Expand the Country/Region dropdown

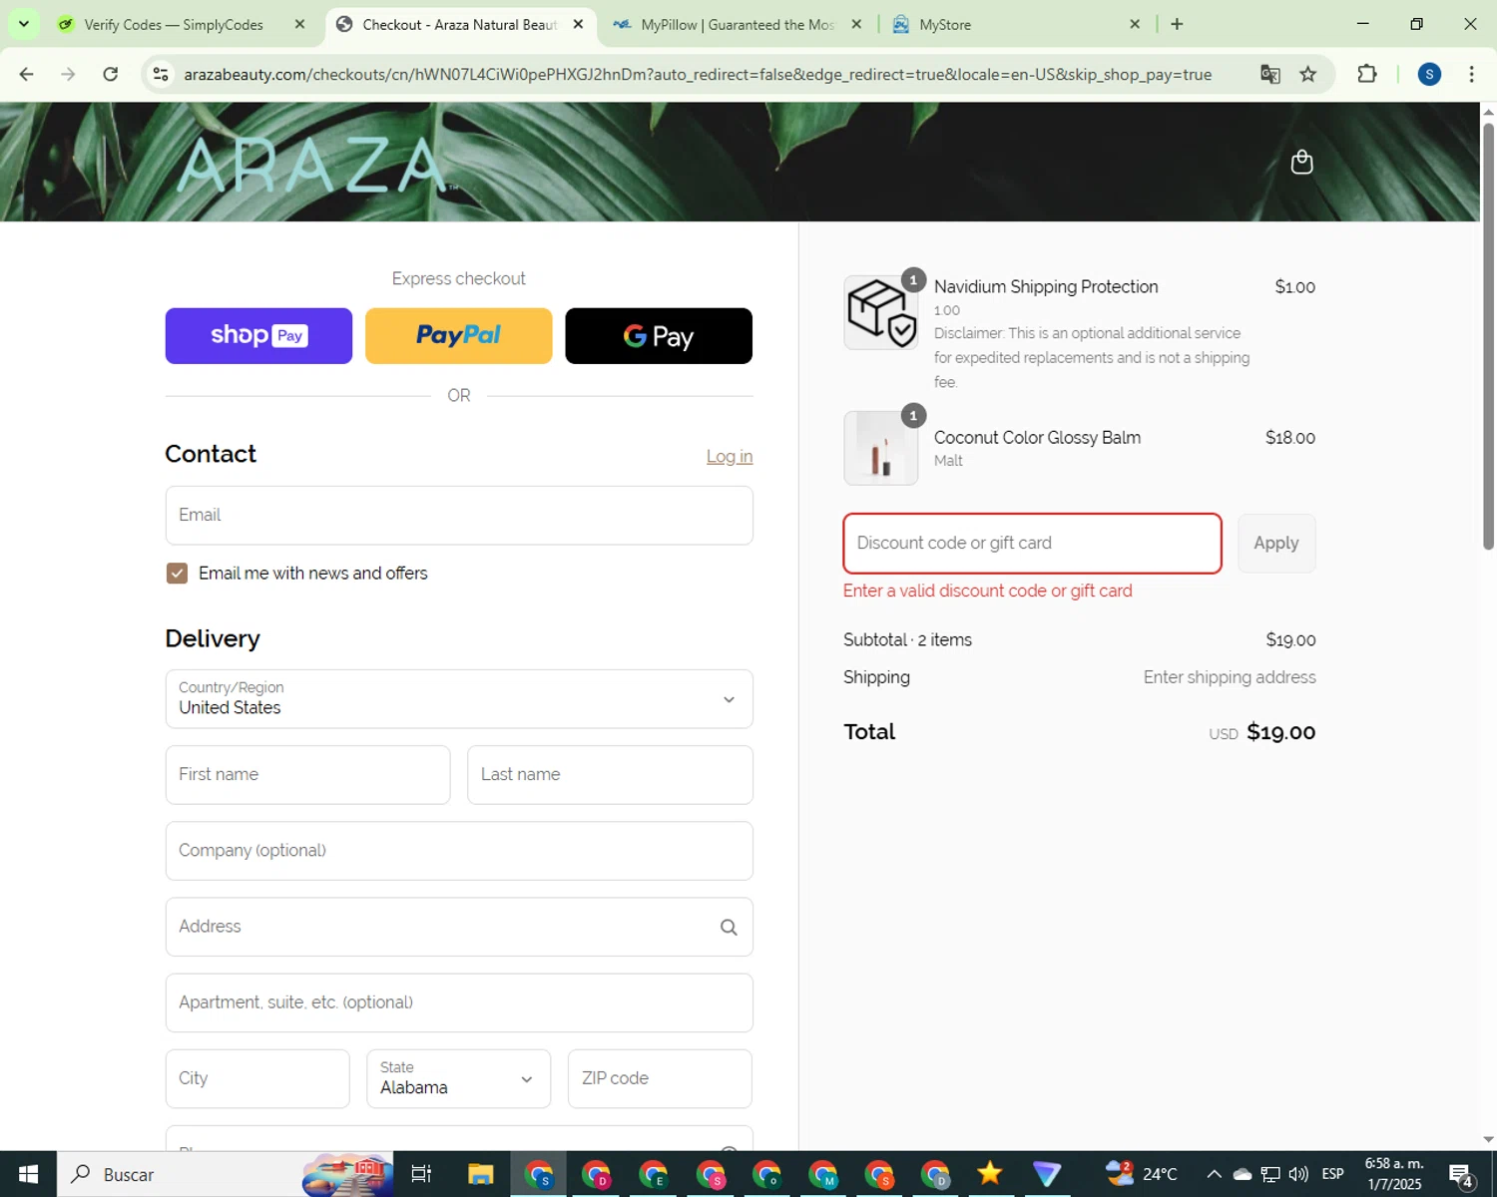(x=459, y=699)
